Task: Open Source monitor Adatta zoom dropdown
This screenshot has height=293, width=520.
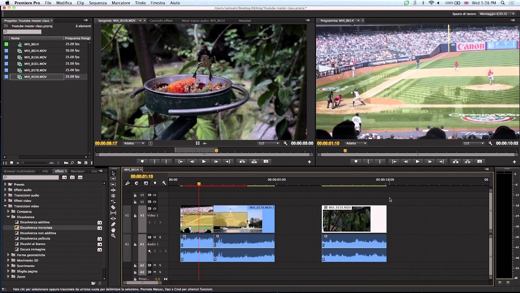Action: (x=134, y=143)
